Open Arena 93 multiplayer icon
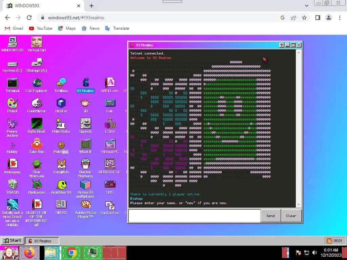Image resolution: width=347 pixels, height=260 pixels. (x=85, y=189)
